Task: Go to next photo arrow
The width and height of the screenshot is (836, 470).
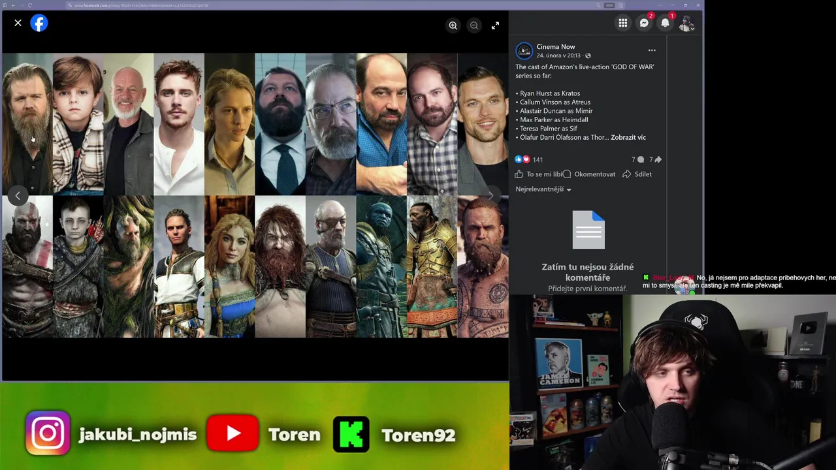Action: tap(491, 196)
